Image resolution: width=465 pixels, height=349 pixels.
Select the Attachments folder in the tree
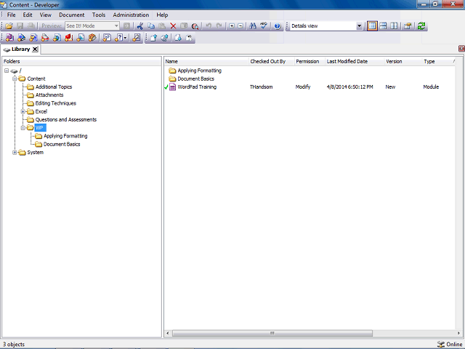tap(49, 95)
